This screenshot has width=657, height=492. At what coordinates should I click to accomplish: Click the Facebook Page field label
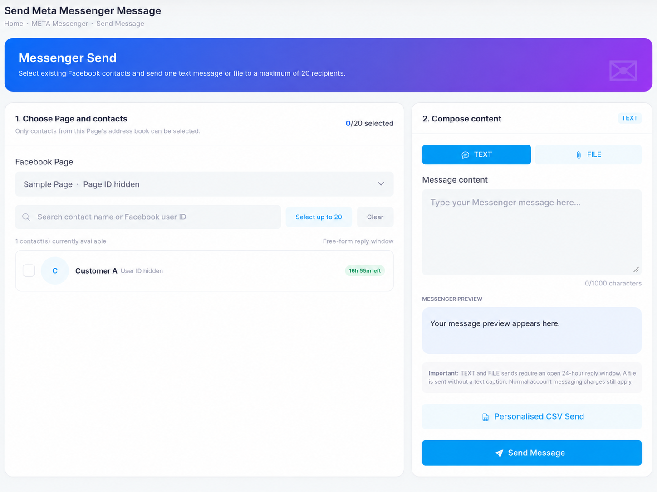coord(44,162)
